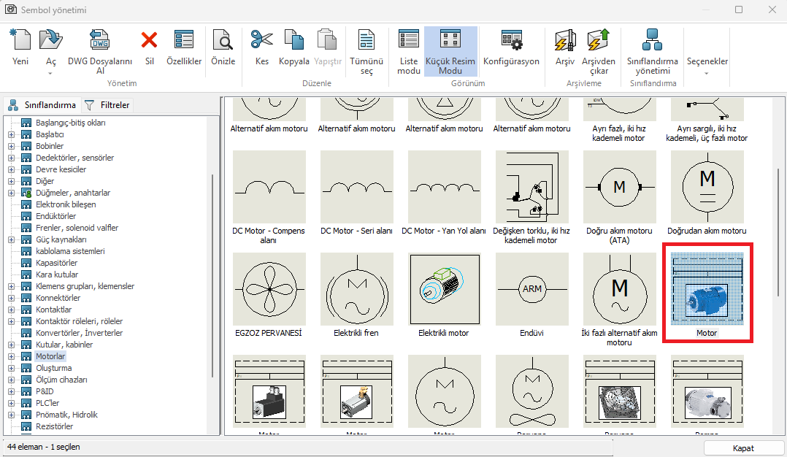Screen dimensions: 787x457
Task: Select the Elektrikli motor symbol thumbnail
Action: click(444, 290)
